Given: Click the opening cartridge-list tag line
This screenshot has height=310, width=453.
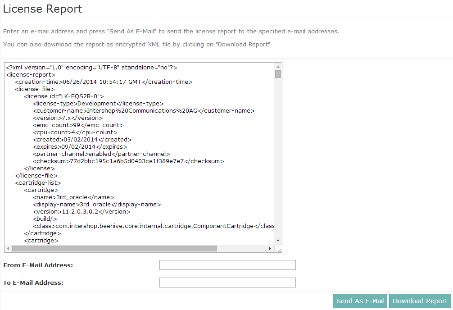Looking at the screenshot, I should click(38, 183).
